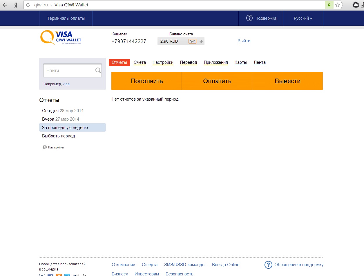
Task: Click the Вывести button
Action: (x=287, y=81)
